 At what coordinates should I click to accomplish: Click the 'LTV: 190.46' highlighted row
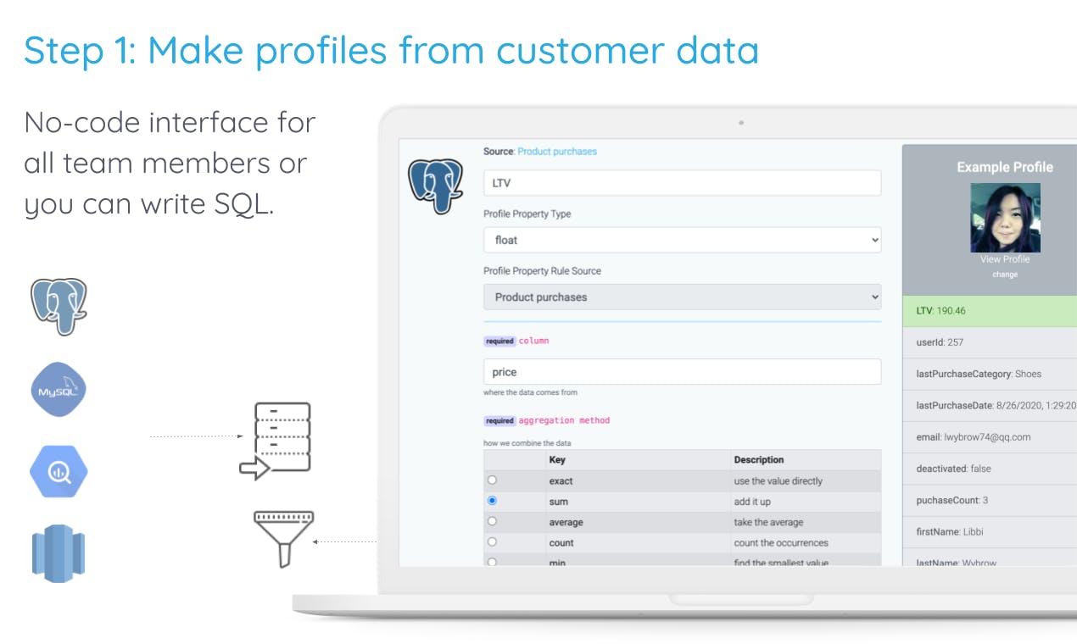point(990,311)
